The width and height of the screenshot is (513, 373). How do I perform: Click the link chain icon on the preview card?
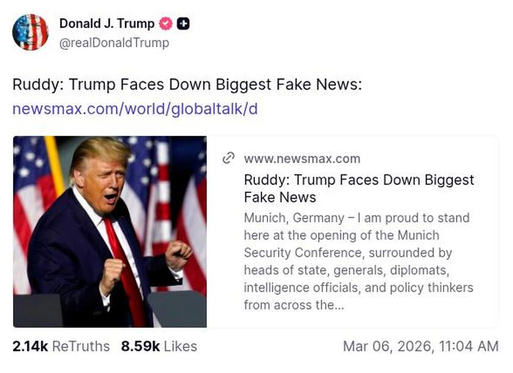pos(228,158)
